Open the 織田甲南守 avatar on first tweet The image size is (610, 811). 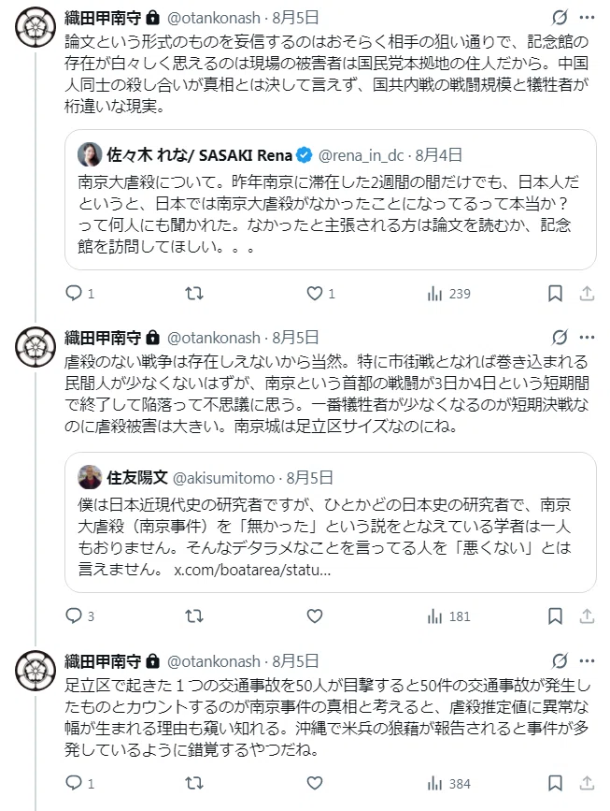coord(35,27)
